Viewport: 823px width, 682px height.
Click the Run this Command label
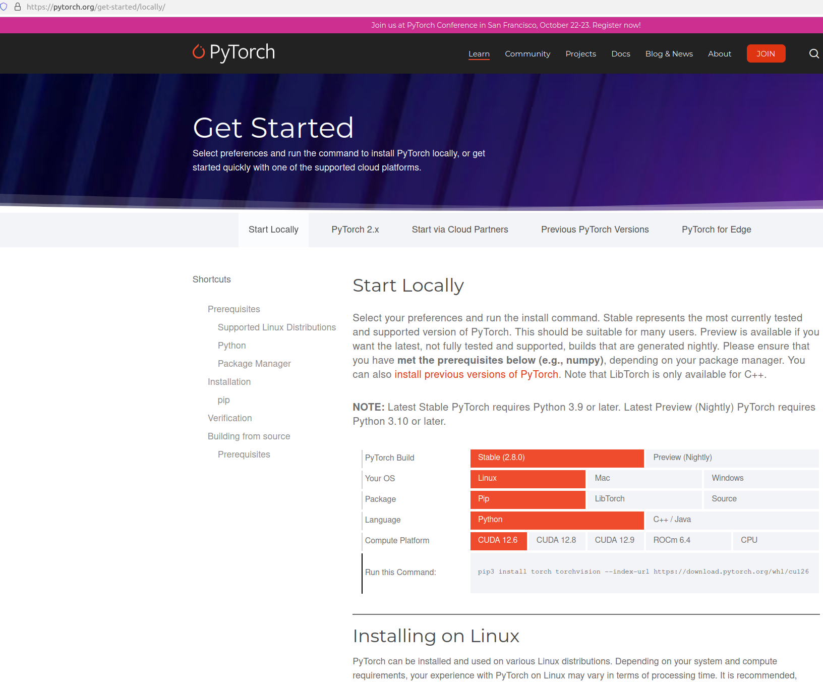(x=400, y=573)
